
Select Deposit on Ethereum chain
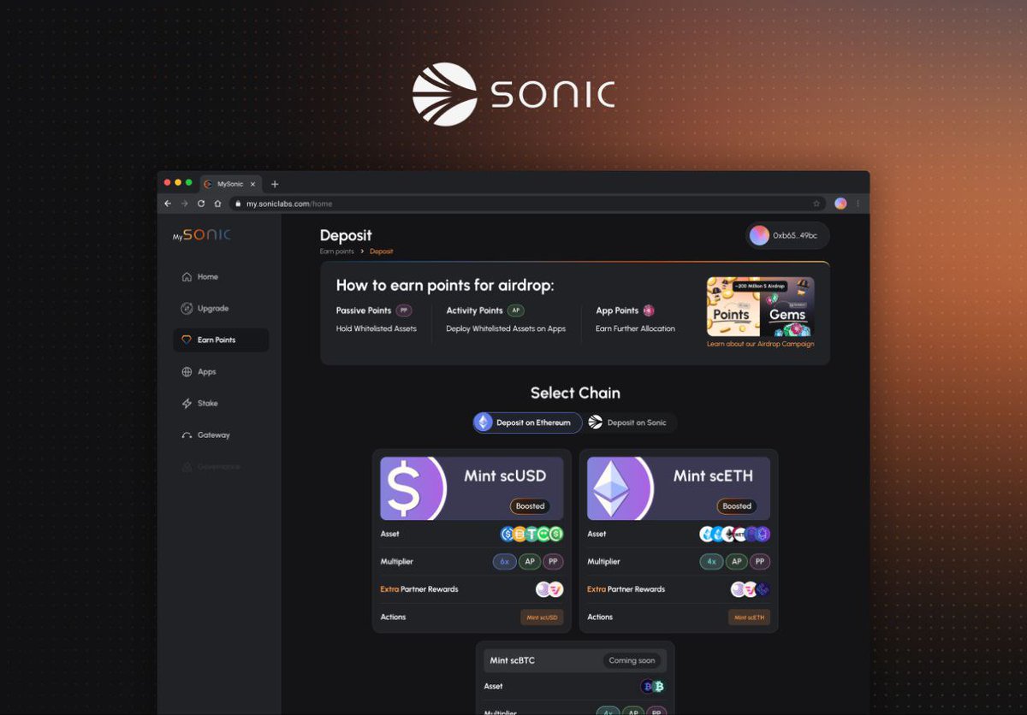tap(527, 422)
